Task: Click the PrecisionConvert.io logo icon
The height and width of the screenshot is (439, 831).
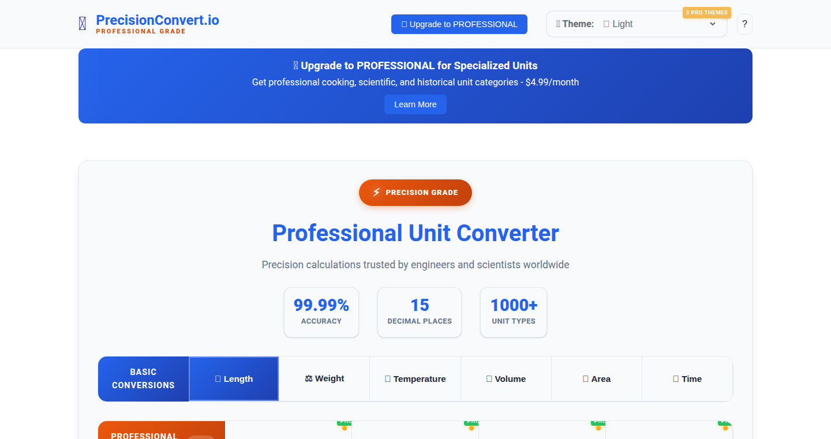Action: pyautogui.click(x=83, y=24)
